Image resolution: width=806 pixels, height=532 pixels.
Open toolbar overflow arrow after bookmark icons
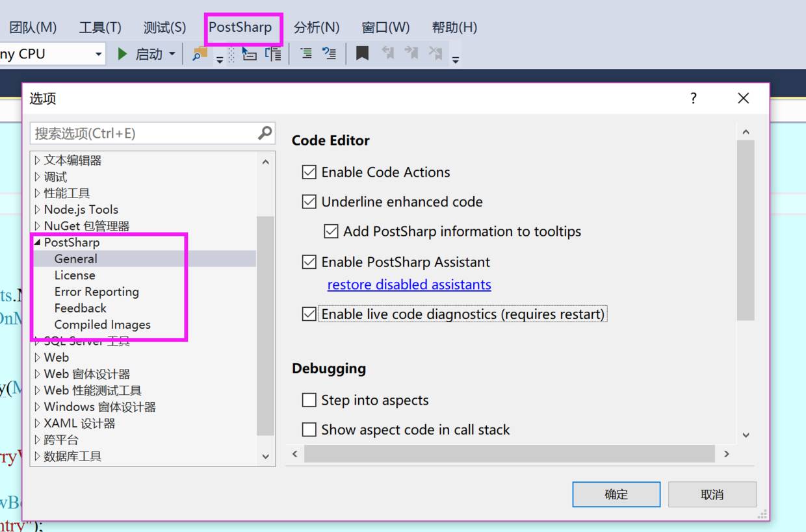456,59
